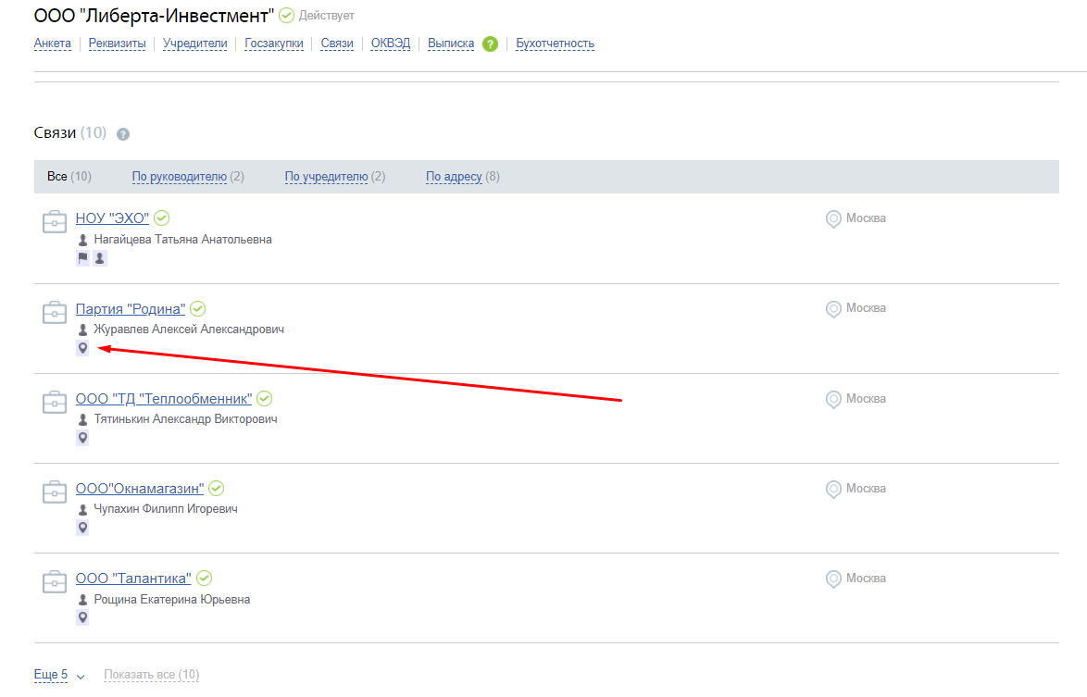The width and height of the screenshot is (1087, 697).
Task: Click the name Чупахин Филипп Игоревич
Action: 166,509
